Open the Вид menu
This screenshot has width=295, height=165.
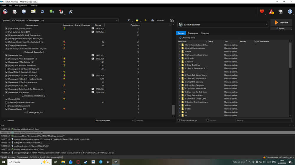pyautogui.click(x=11, y=5)
